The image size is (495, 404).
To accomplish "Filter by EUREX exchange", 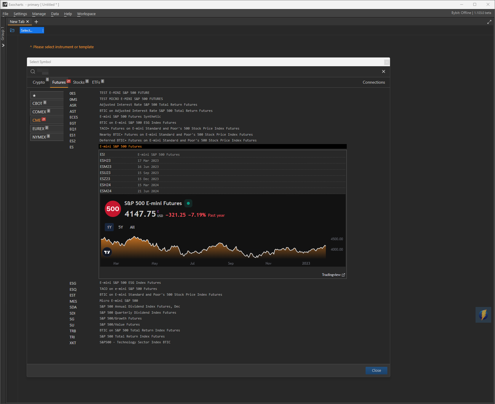I will [47, 129].
